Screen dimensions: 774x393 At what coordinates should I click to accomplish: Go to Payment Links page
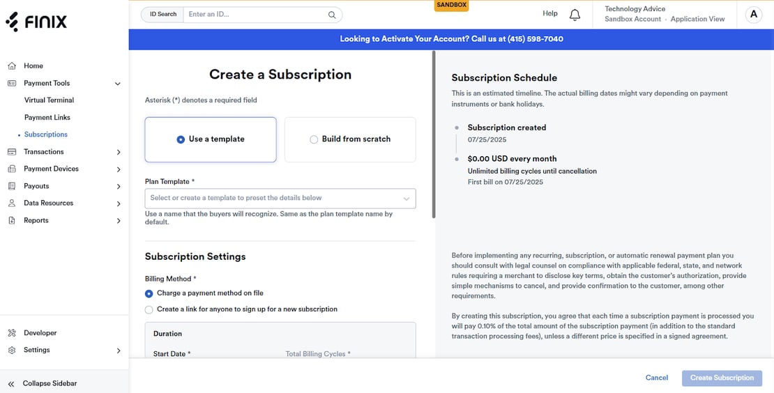[47, 117]
